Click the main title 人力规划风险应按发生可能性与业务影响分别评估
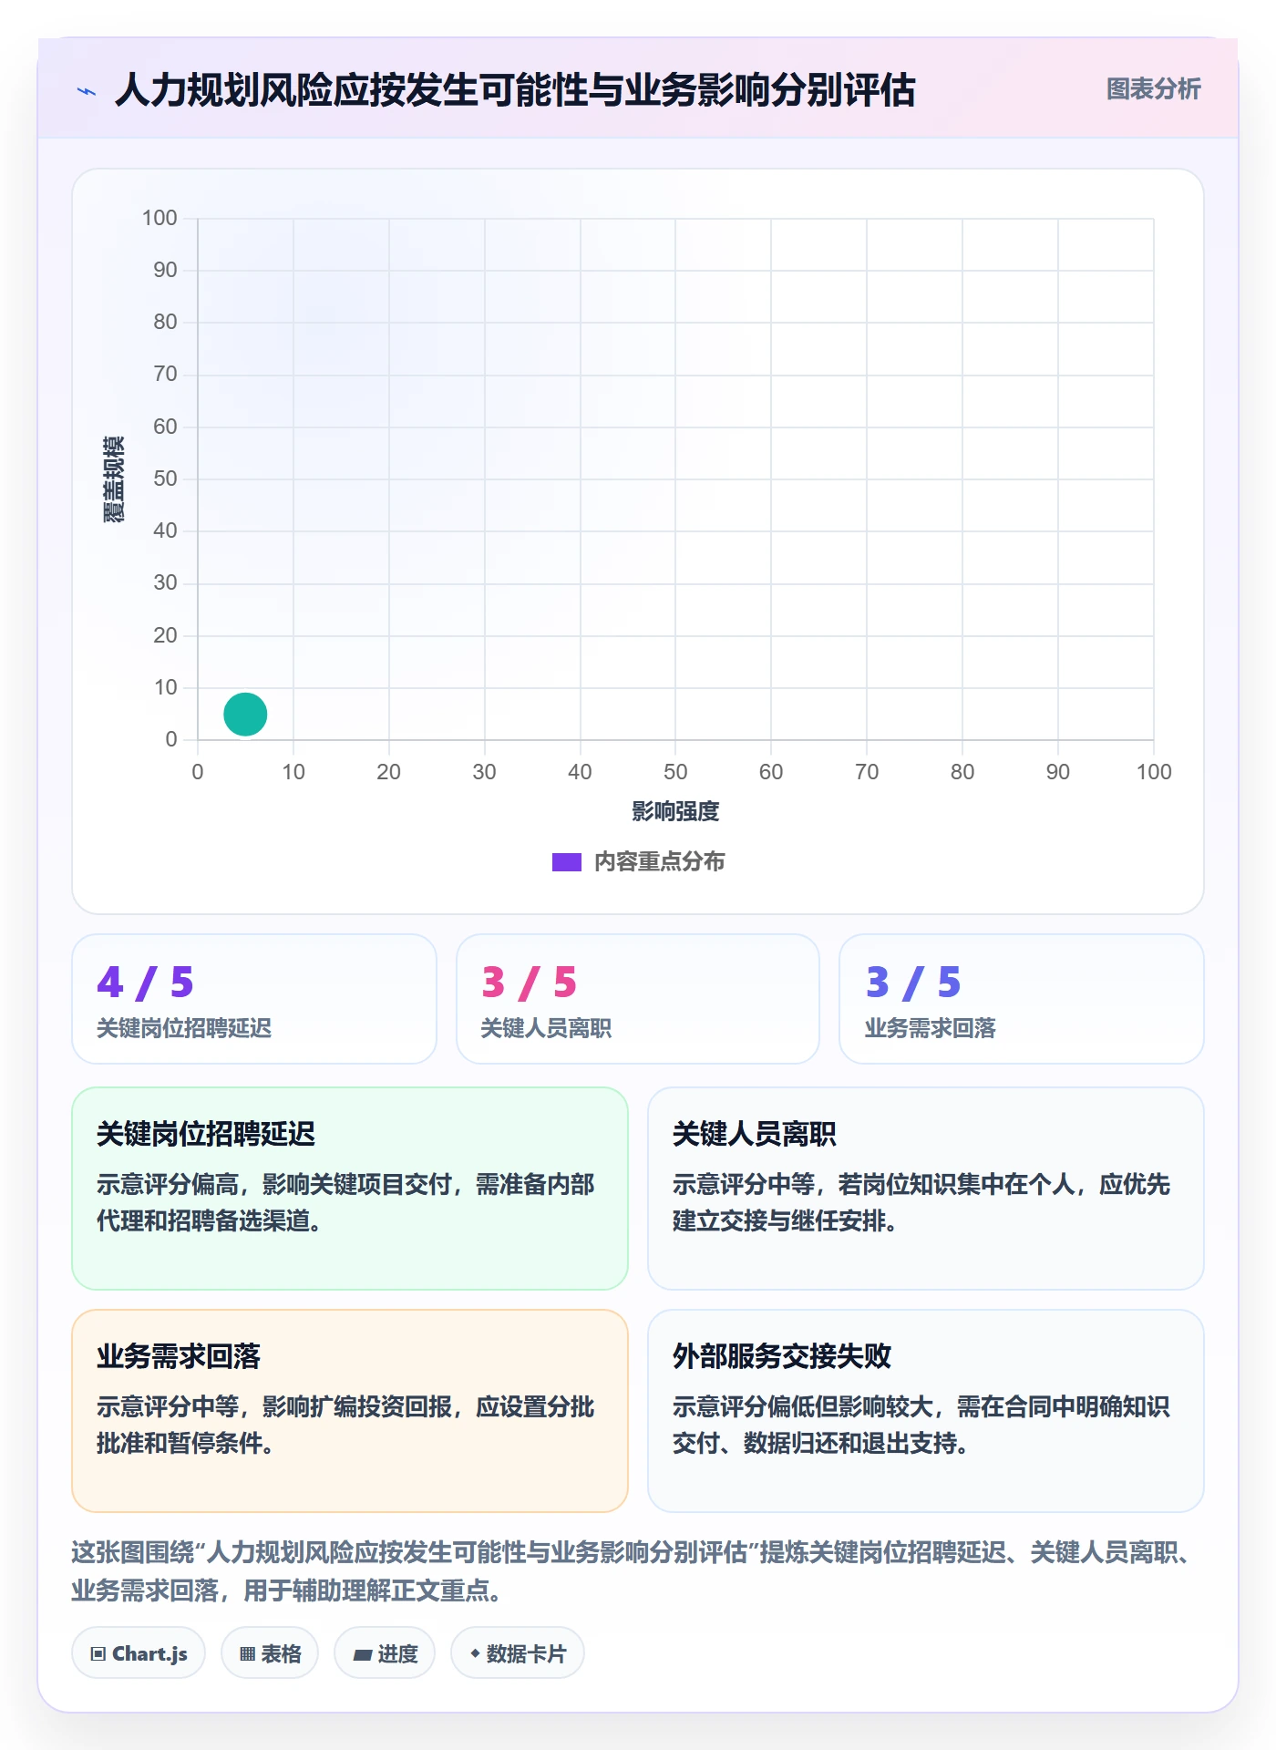This screenshot has width=1276, height=1750. (515, 90)
